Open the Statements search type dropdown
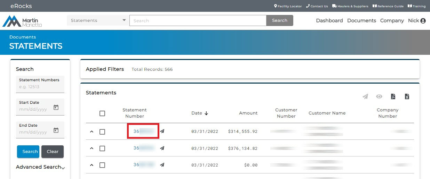430x179 pixels. 98,20
